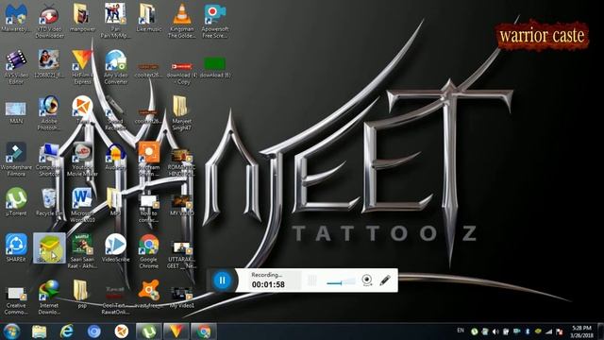
Task: Open the Like music folder shortcut
Action: coord(148,18)
